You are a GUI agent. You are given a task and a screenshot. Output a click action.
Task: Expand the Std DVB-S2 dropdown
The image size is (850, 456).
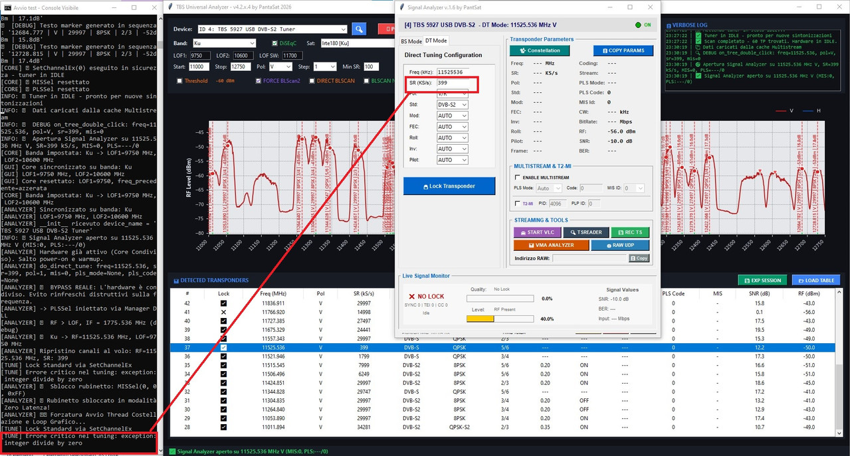point(452,105)
